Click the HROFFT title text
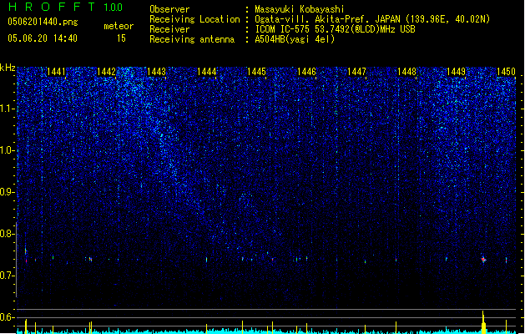 52,7
